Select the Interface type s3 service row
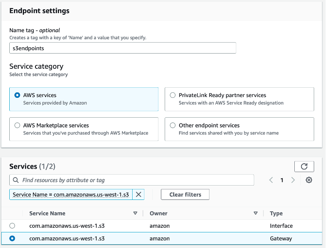This screenshot has width=326, height=248. (x=12, y=226)
